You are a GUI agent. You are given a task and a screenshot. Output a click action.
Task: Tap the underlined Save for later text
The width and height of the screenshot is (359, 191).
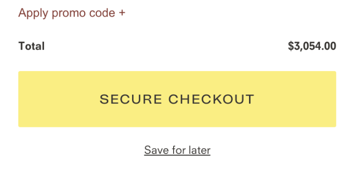[177, 150]
